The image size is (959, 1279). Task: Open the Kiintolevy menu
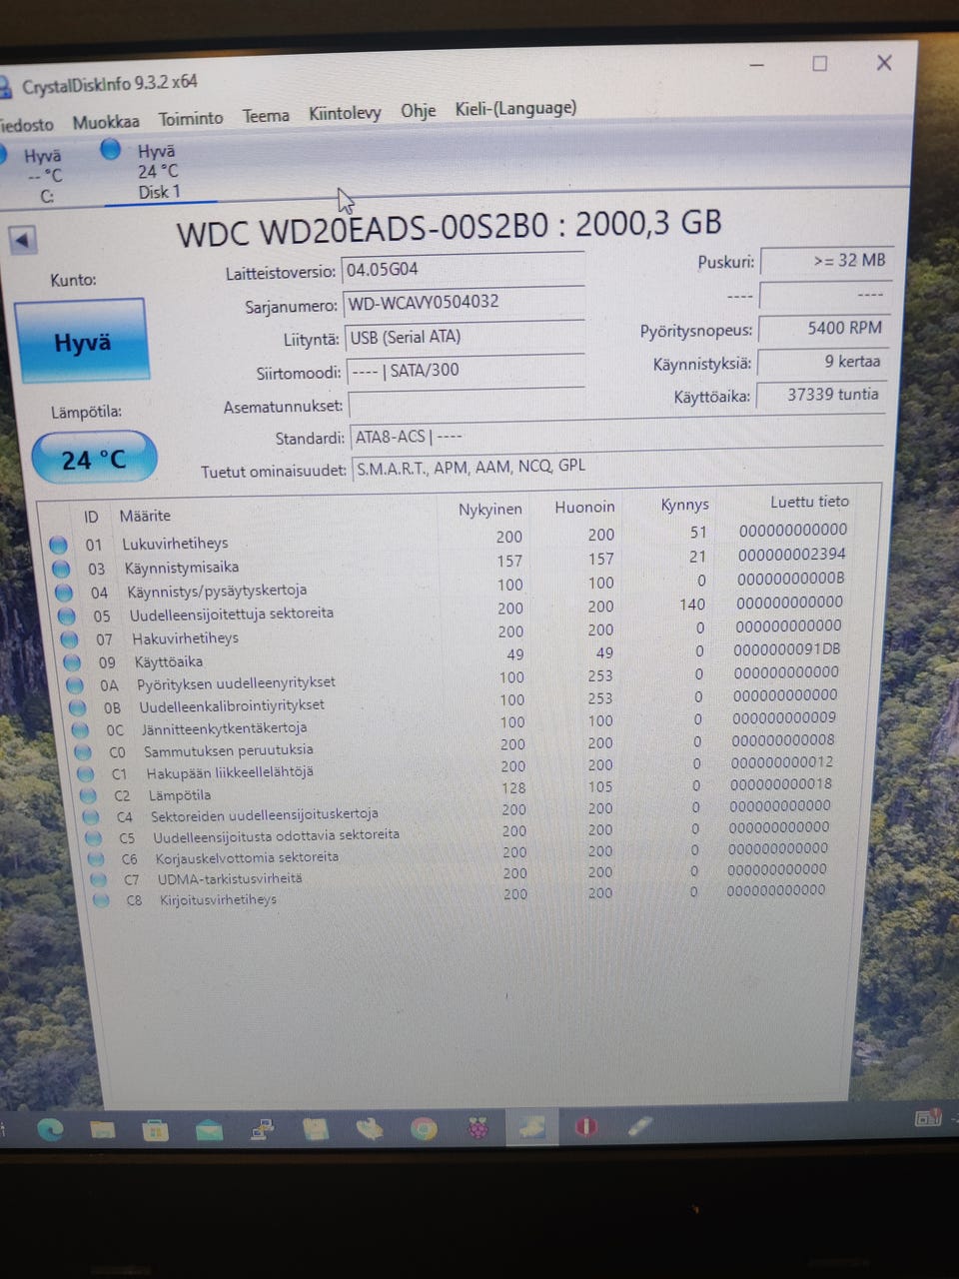point(345,113)
